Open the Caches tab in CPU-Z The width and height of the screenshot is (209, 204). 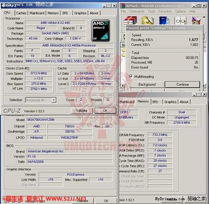[x=21, y=13]
